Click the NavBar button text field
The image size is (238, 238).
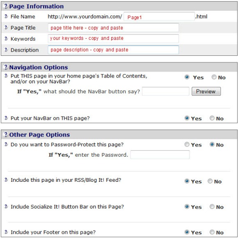coord(166,91)
